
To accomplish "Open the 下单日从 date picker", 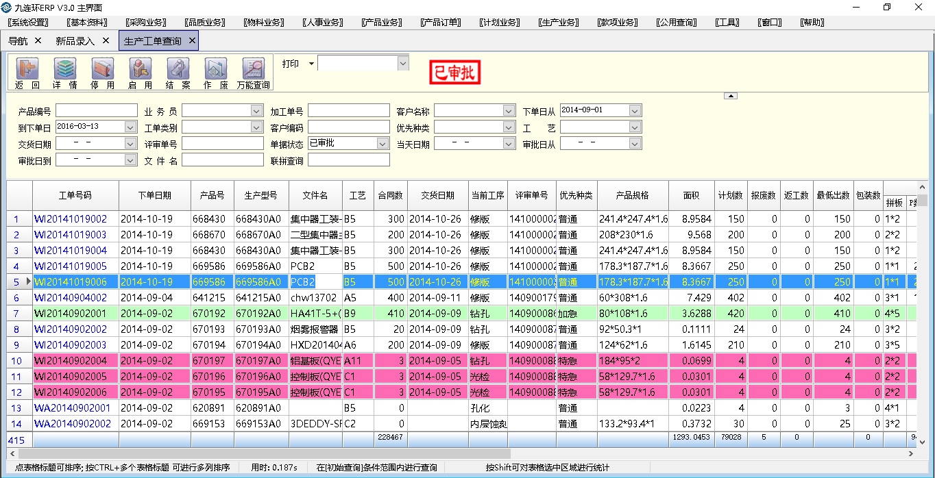I will click(635, 110).
